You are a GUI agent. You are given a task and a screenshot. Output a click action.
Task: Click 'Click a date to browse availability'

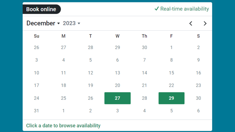[63, 126]
